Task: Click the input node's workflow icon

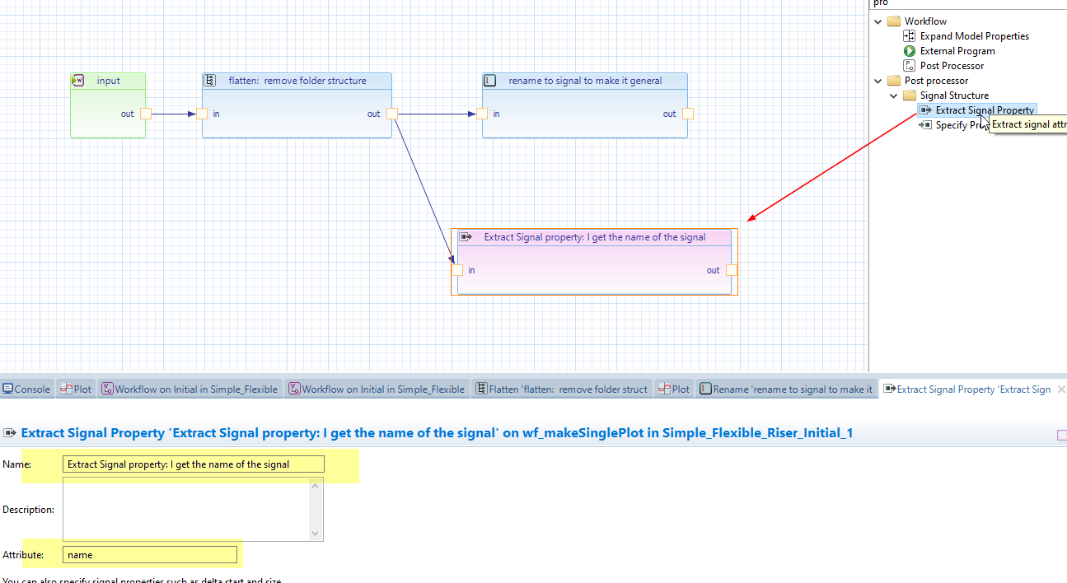Action: point(79,81)
